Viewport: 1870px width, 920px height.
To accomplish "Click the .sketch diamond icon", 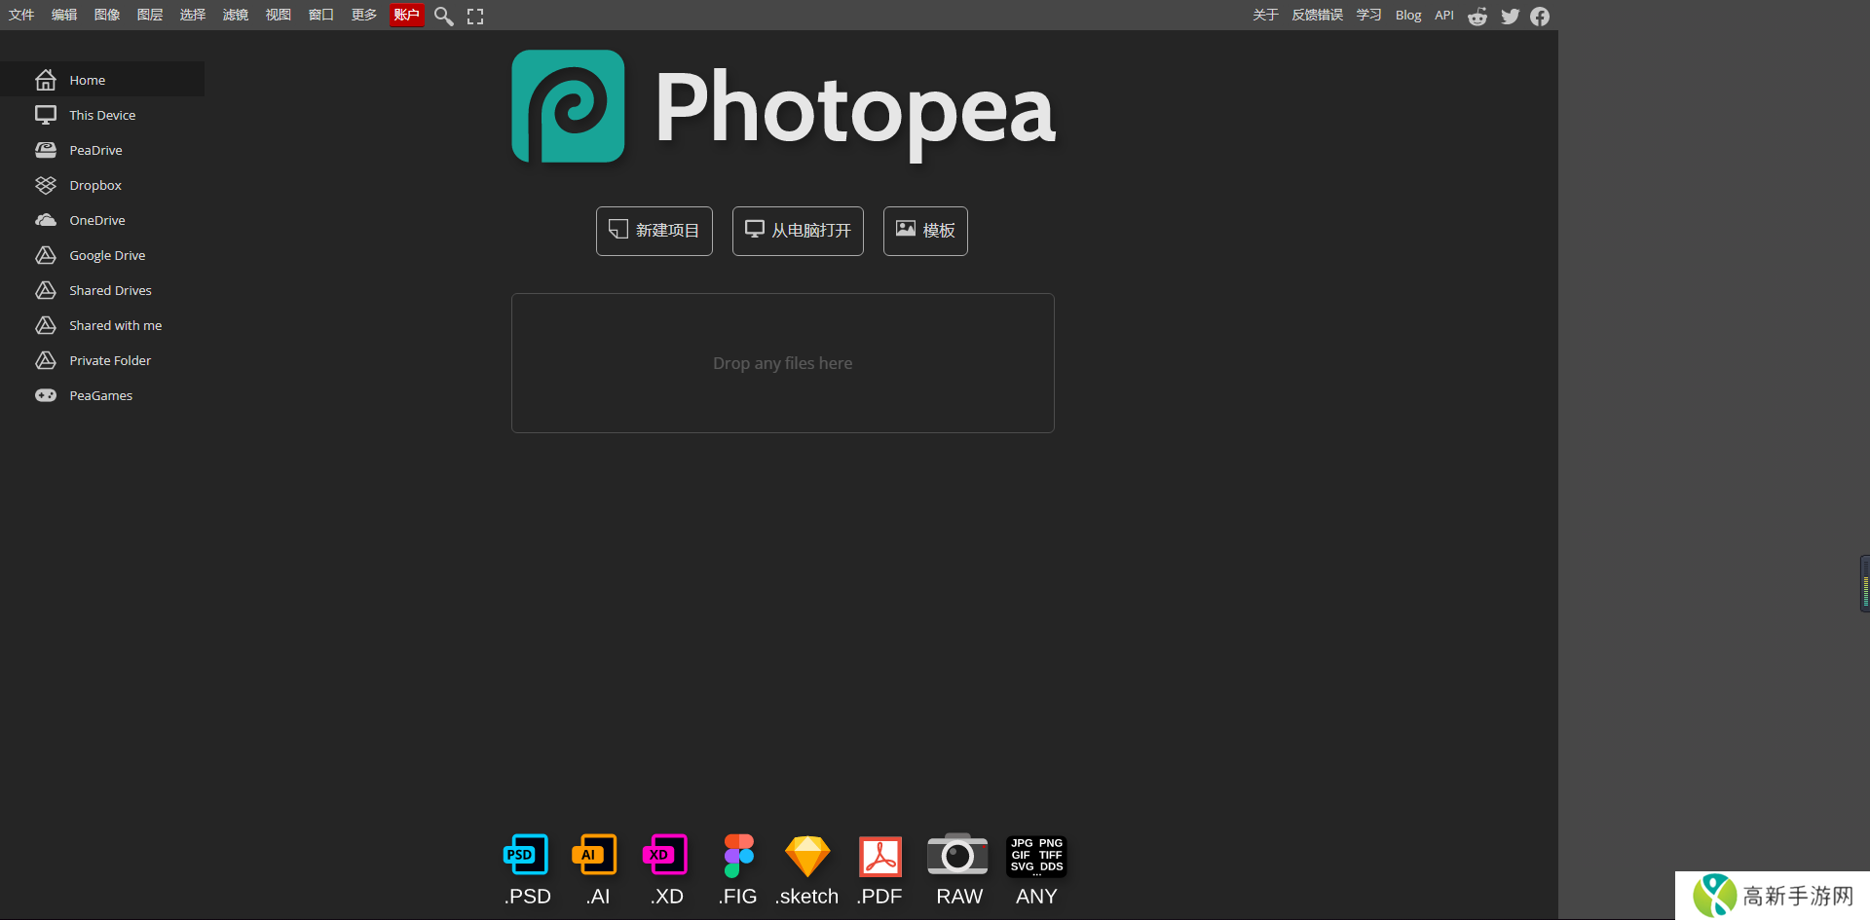I will click(807, 856).
